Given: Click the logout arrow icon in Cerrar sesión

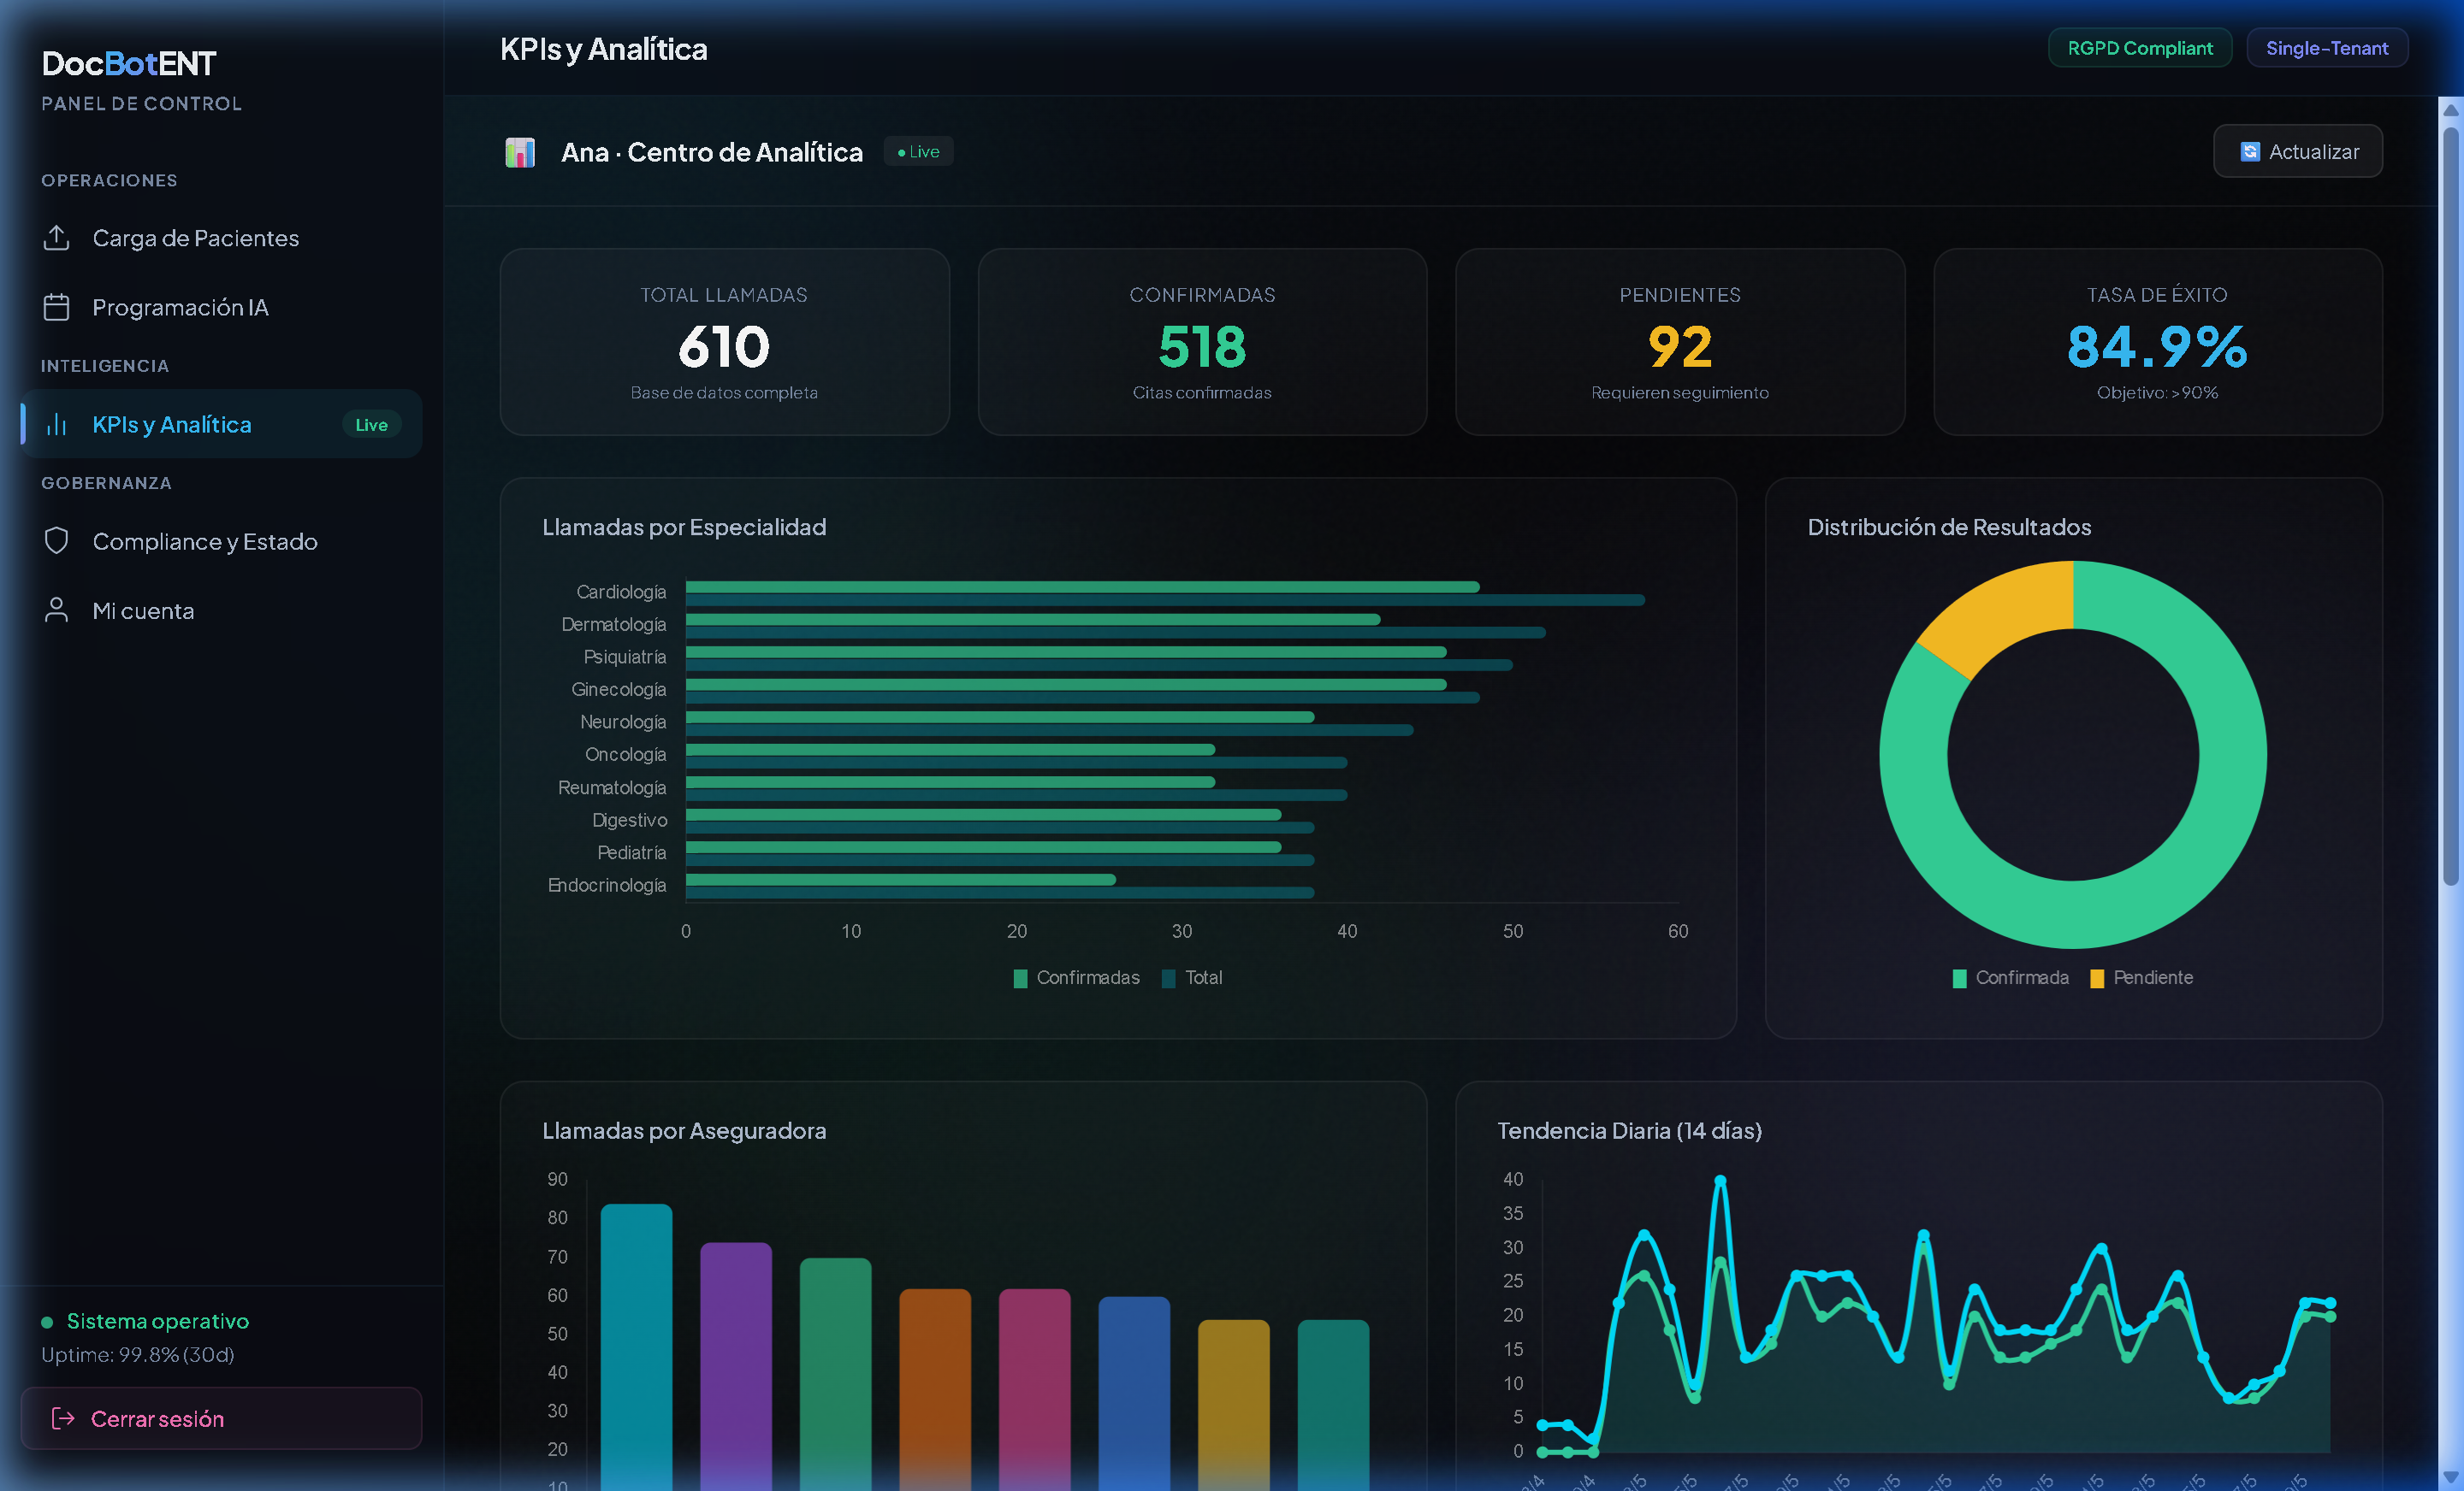Looking at the screenshot, I should point(63,1418).
